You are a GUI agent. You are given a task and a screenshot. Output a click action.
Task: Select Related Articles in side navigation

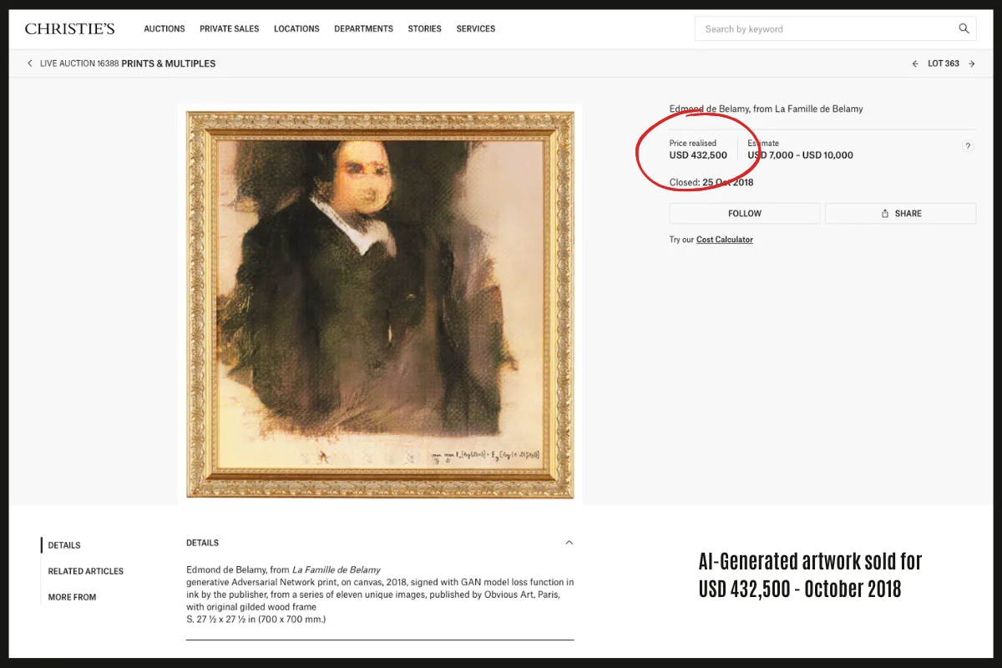85,571
